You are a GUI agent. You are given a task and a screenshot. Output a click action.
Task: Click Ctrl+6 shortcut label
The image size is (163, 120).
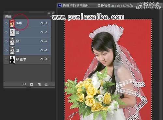coord(44,59)
